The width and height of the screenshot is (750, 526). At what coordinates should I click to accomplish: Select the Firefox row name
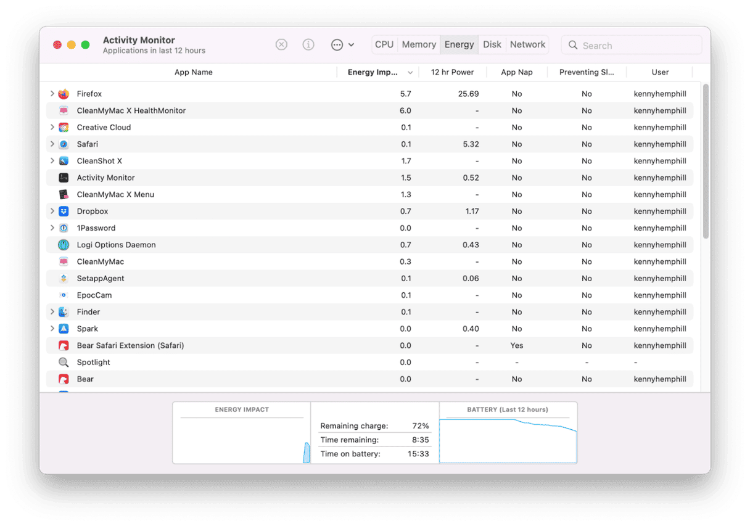coord(89,94)
